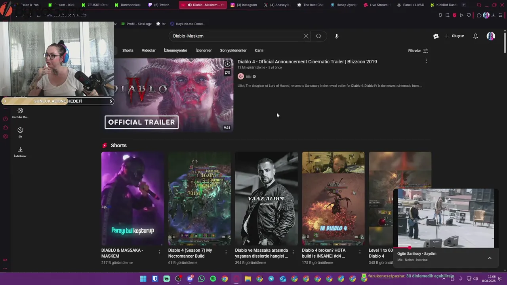
Task: Start voice search with the microphone
Action: [x=336, y=36]
